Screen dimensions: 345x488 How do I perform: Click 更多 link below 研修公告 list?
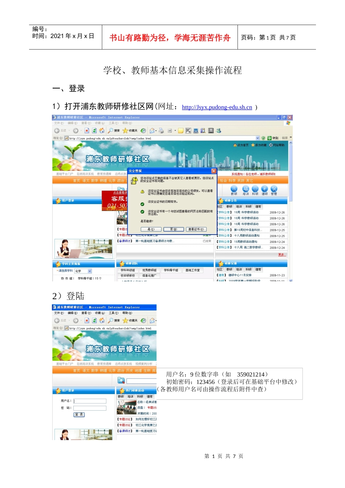pyautogui.click(x=281, y=255)
